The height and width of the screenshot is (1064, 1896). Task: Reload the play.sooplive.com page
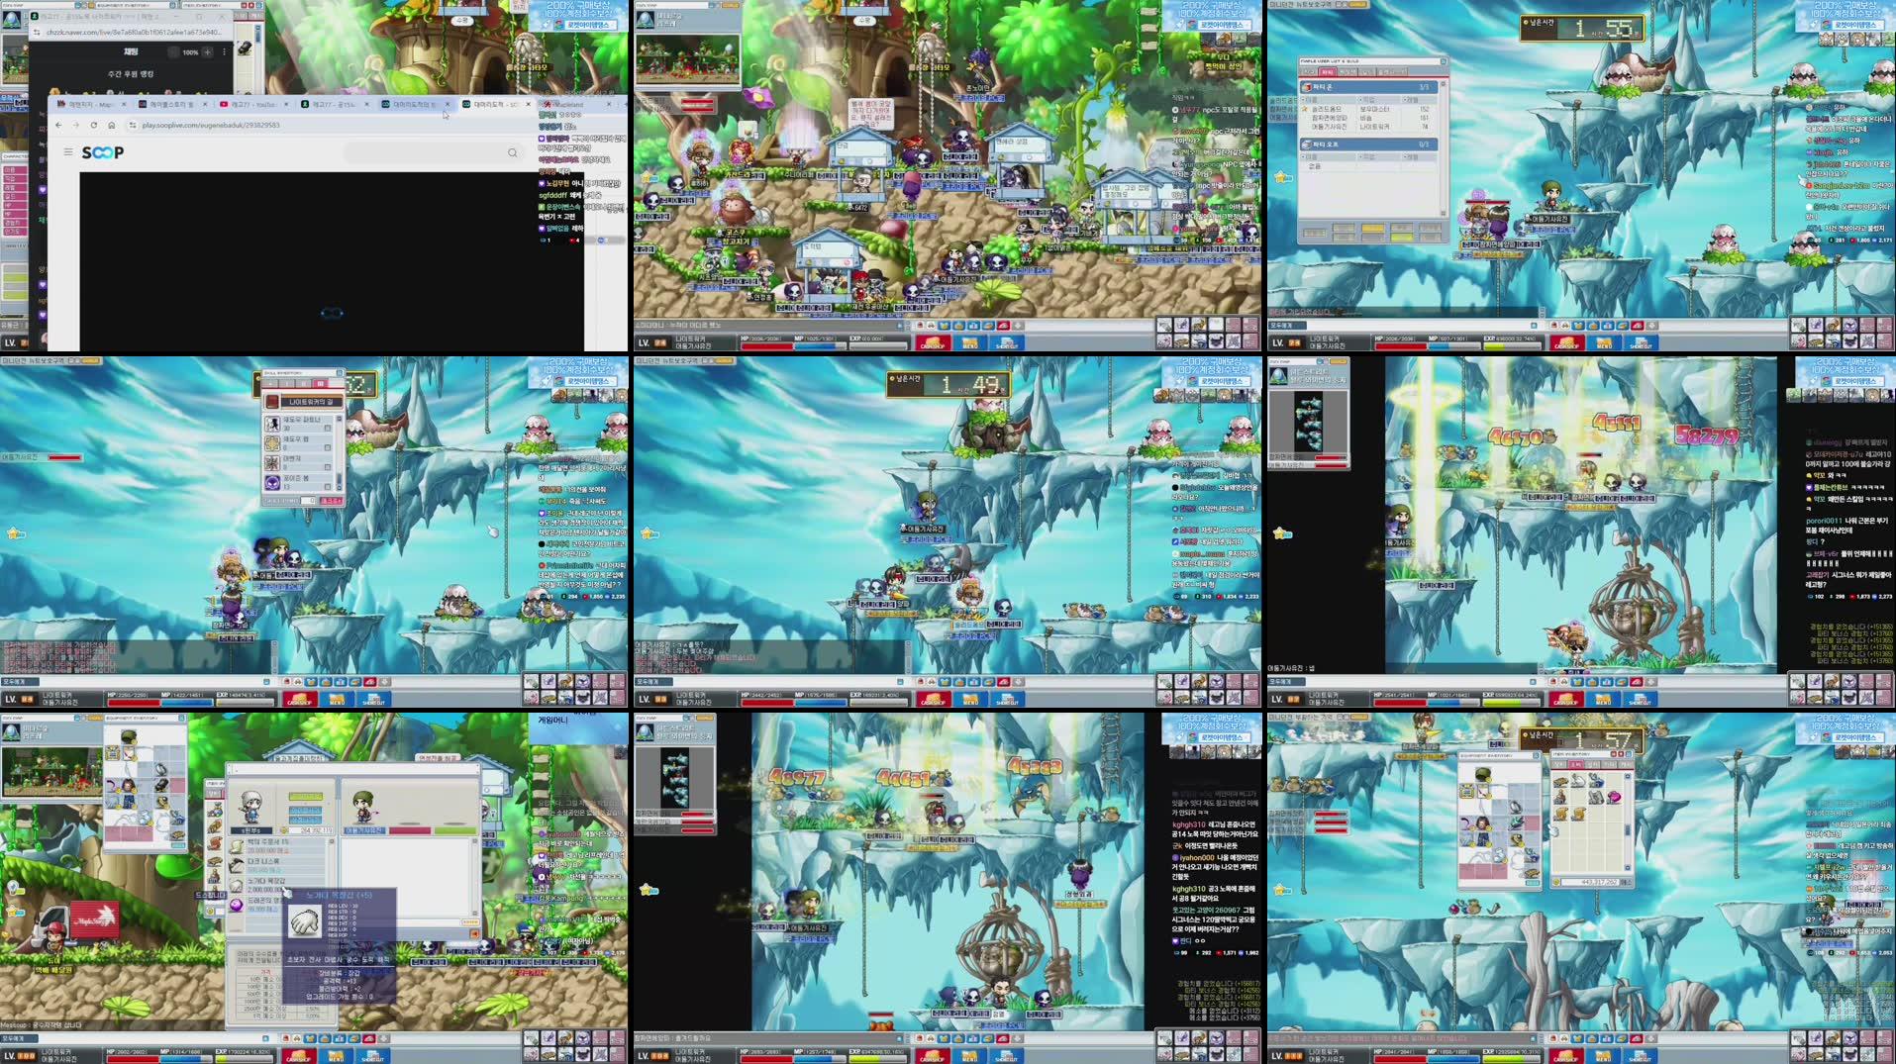tap(94, 125)
